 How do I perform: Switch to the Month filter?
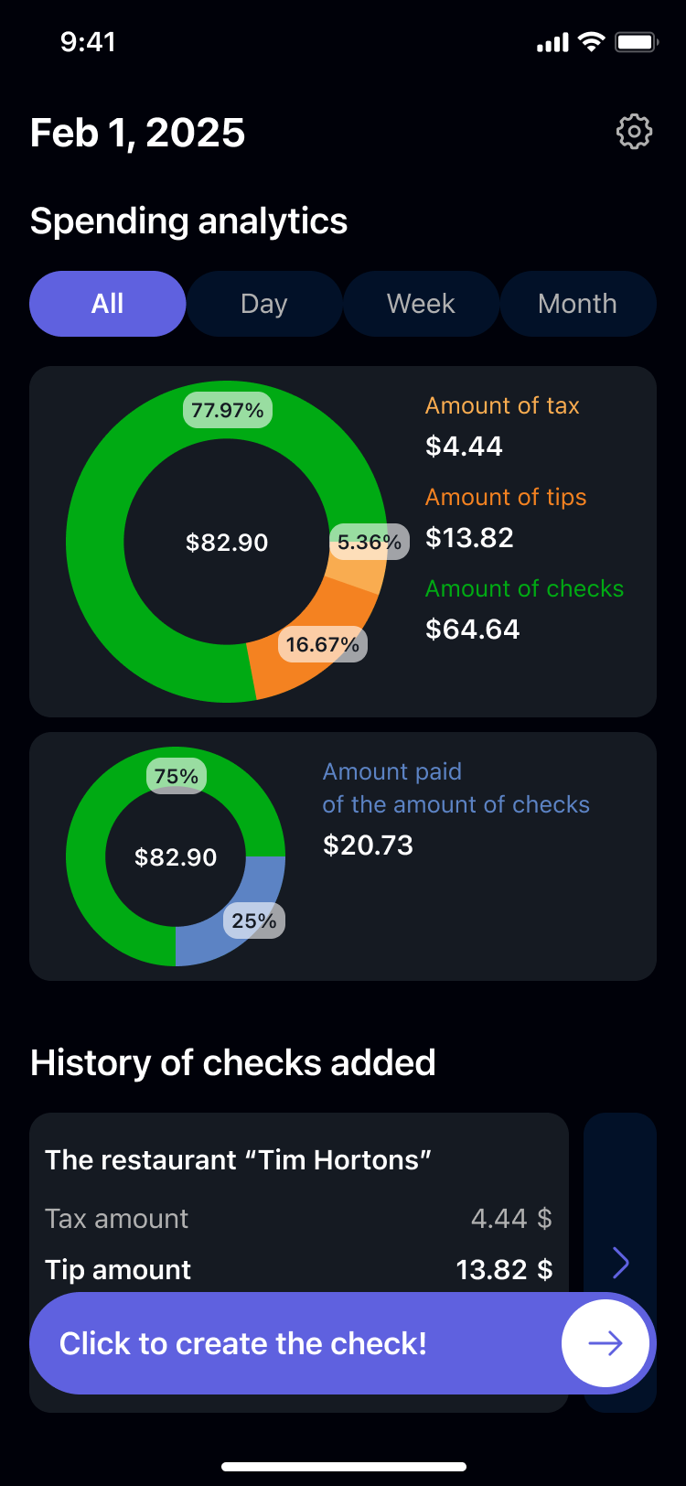pos(578,304)
